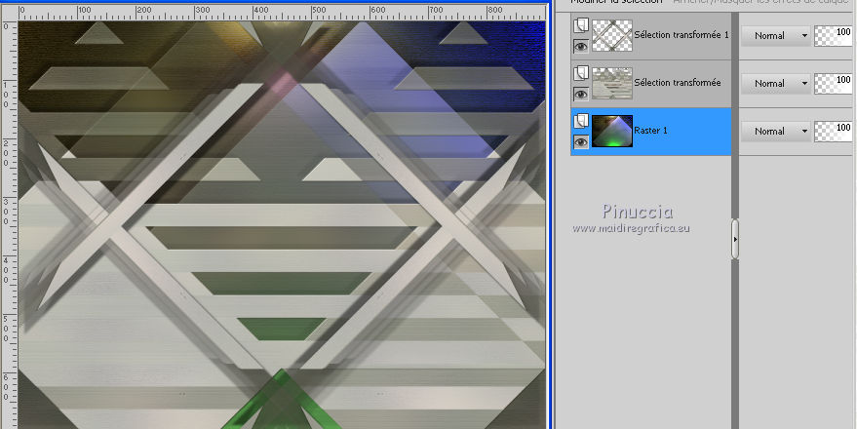Select the Raster 1 layer thumbnail
The width and height of the screenshot is (857, 429).
coord(612,132)
